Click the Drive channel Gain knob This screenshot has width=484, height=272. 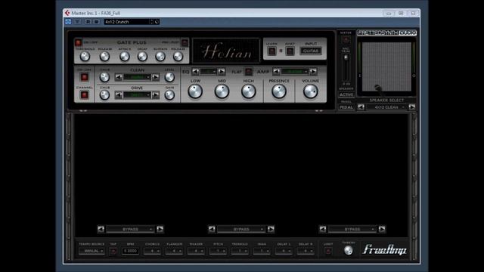(169, 95)
